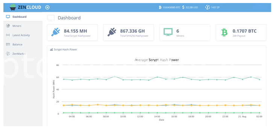Click the 84.155 MH Scrypt hashpower card
This screenshot has height=136, width=273.
point(72,33)
